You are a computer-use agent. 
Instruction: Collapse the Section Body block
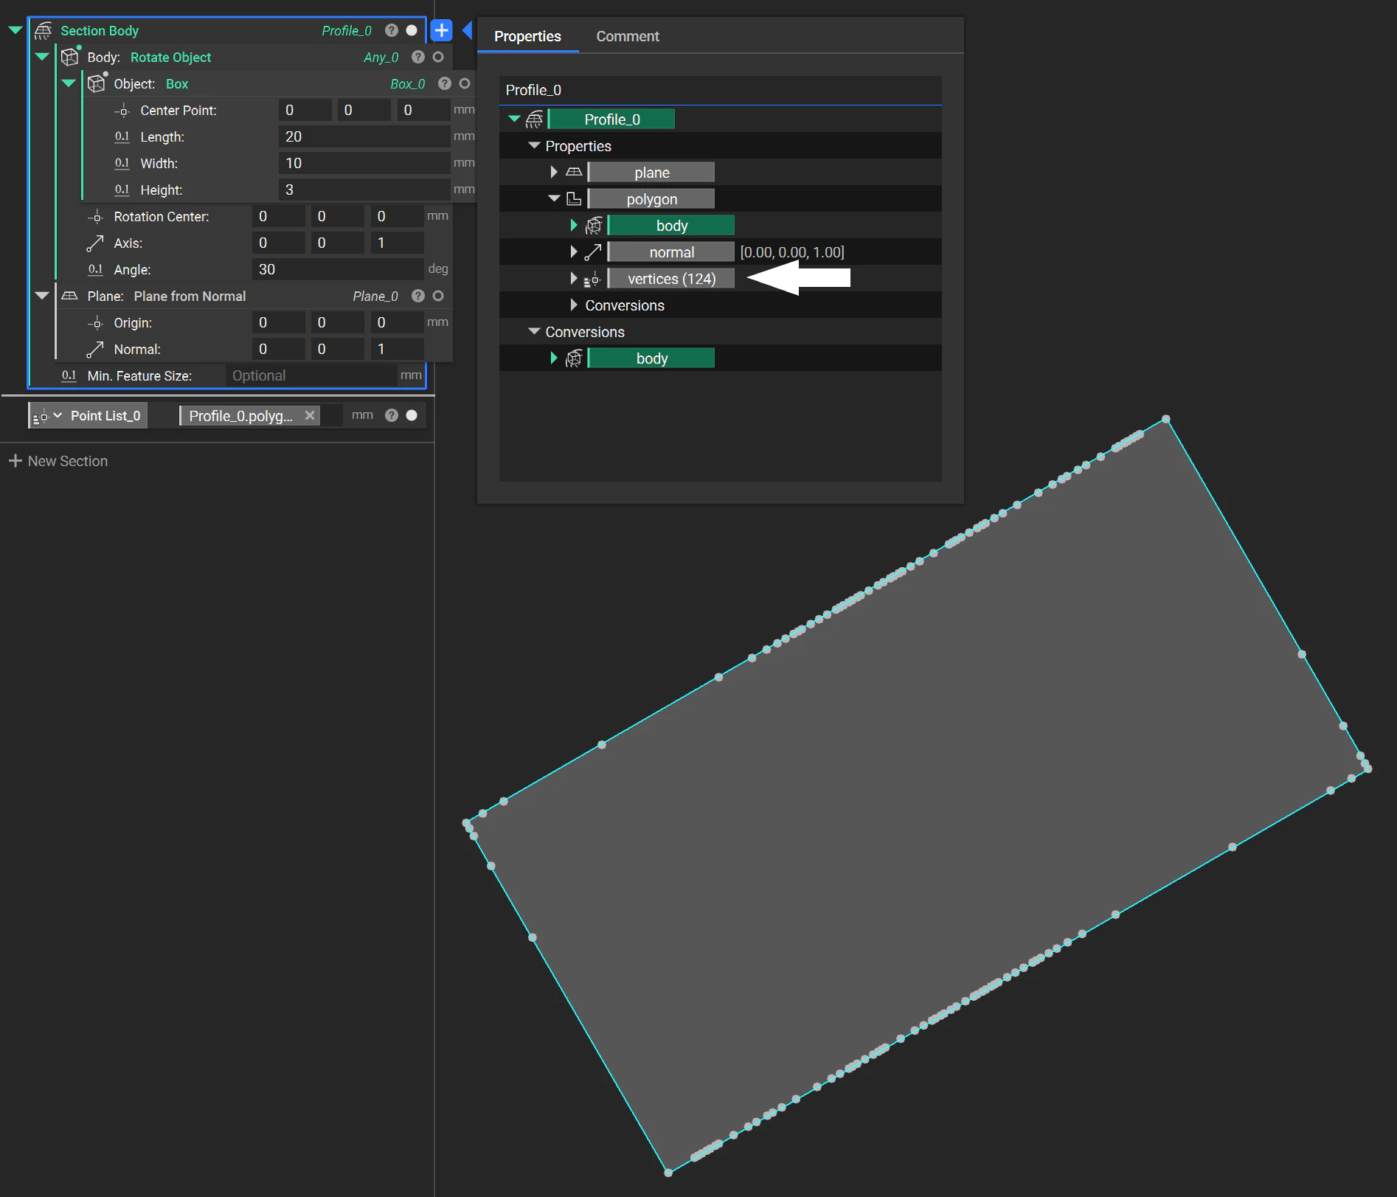(15, 30)
